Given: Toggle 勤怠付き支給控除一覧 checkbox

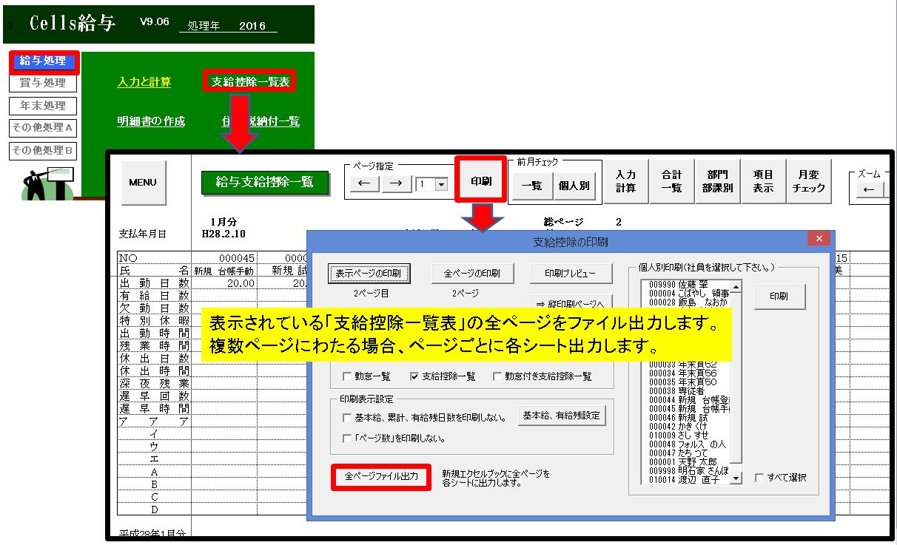Looking at the screenshot, I should pos(497,376).
